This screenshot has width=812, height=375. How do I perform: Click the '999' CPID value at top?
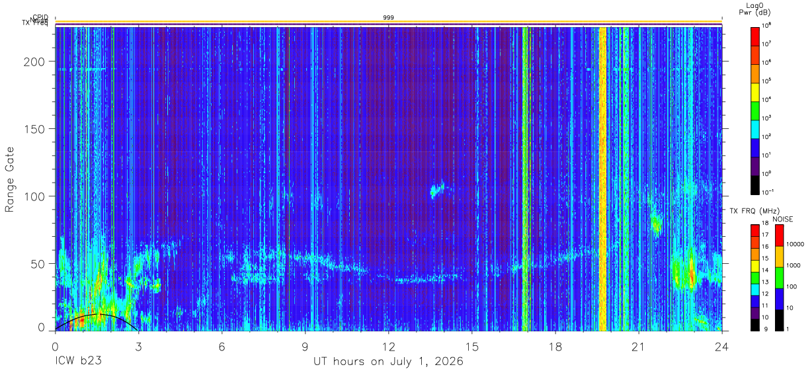pos(389,18)
